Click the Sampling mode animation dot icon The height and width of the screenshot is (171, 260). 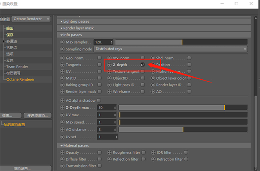(x=62, y=49)
